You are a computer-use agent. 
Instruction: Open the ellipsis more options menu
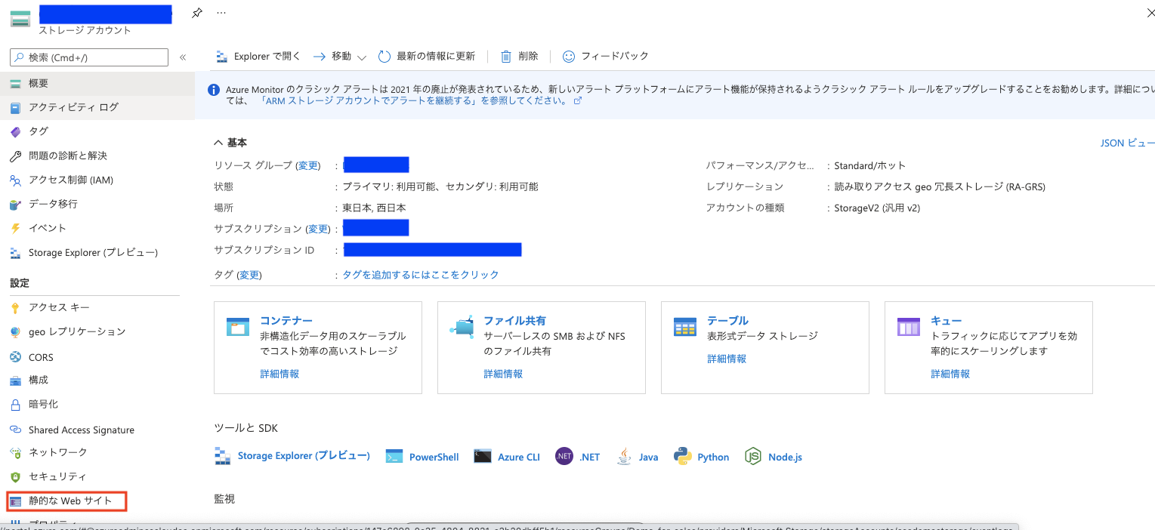point(221,13)
